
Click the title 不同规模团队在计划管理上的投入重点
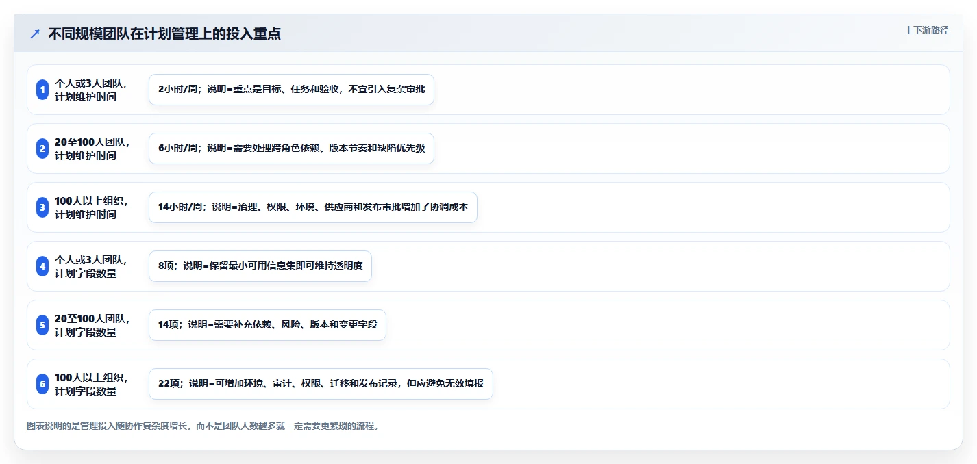[164, 34]
